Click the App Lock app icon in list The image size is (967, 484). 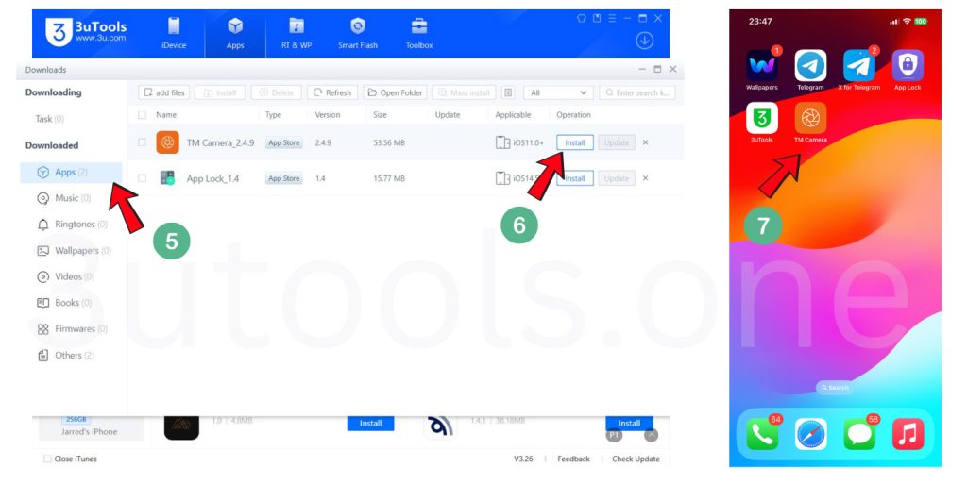(167, 178)
